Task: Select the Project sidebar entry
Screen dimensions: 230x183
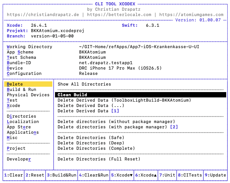Action: [16, 148]
